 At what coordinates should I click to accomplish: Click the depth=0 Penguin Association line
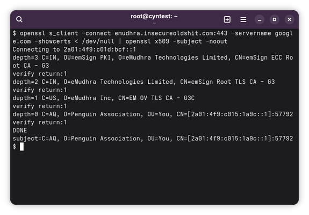[153, 114]
